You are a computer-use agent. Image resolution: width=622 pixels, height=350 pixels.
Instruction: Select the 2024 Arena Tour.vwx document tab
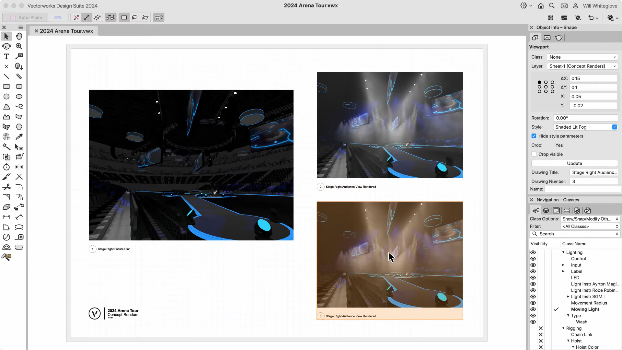pos(66,31)
